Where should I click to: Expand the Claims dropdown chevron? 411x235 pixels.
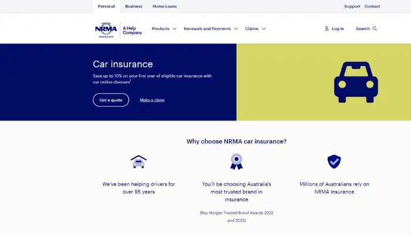click(264, 29)
